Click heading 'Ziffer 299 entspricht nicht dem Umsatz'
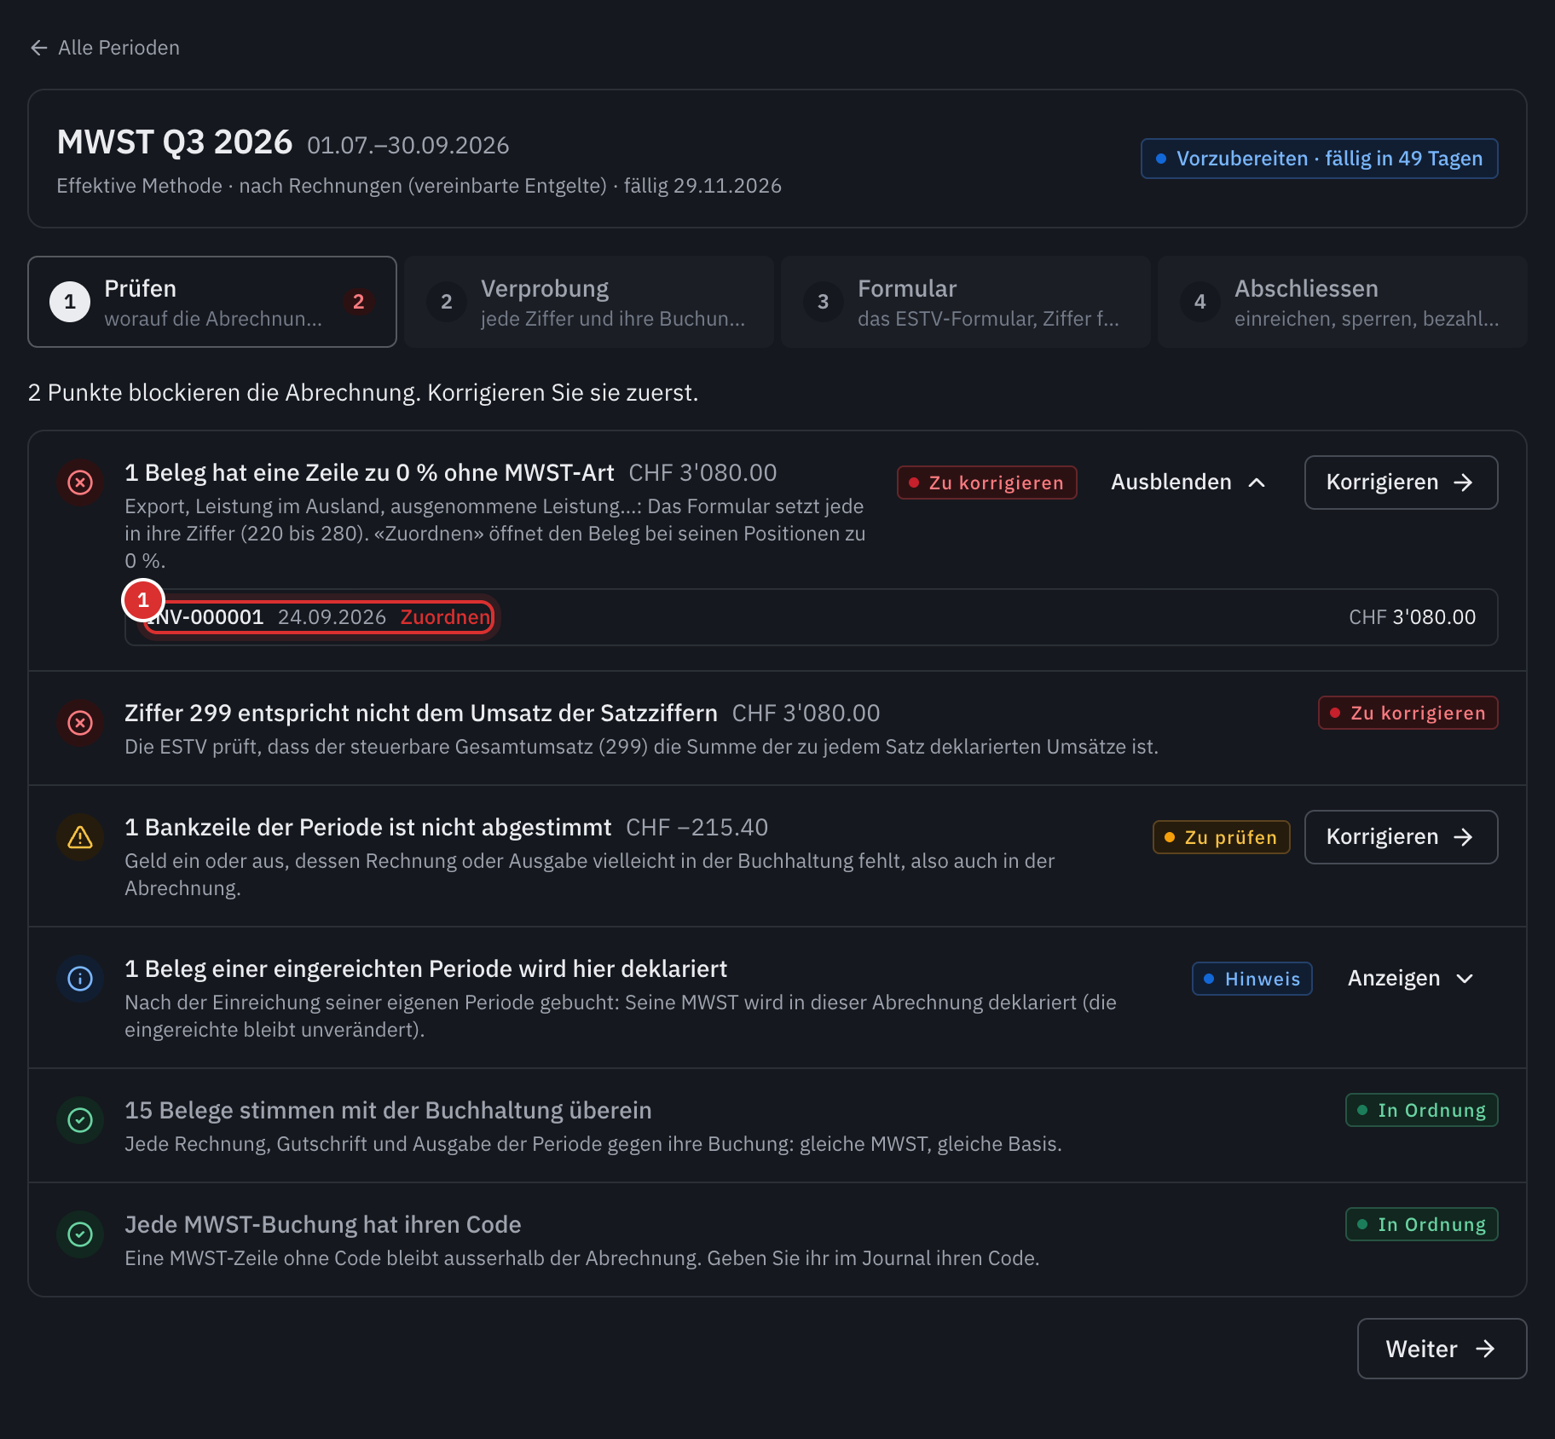Image resolution: width=1555 pixels, height=1439 pixels. click(x=421, y=714)
